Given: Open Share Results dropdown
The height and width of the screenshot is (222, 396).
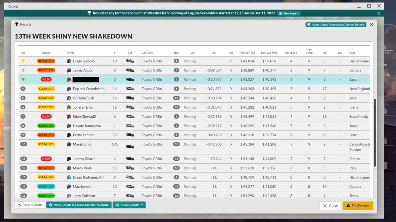Looking at the screenshot, I should [129, 205].
